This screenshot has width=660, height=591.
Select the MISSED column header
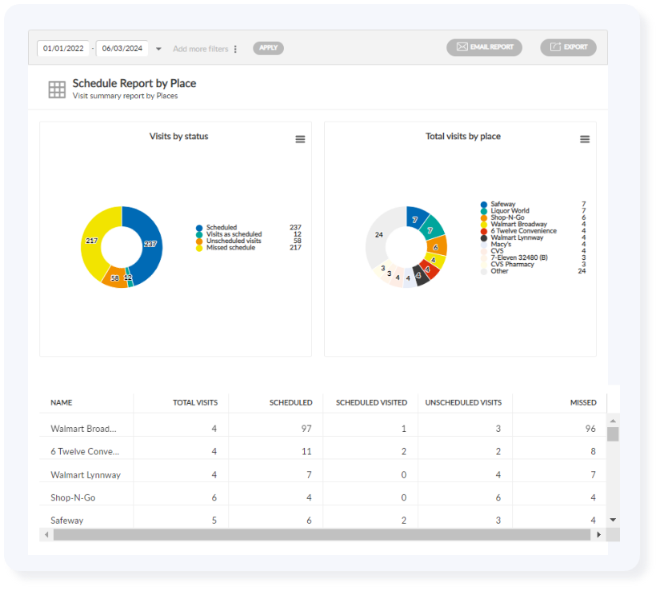(x=583, y=402)
